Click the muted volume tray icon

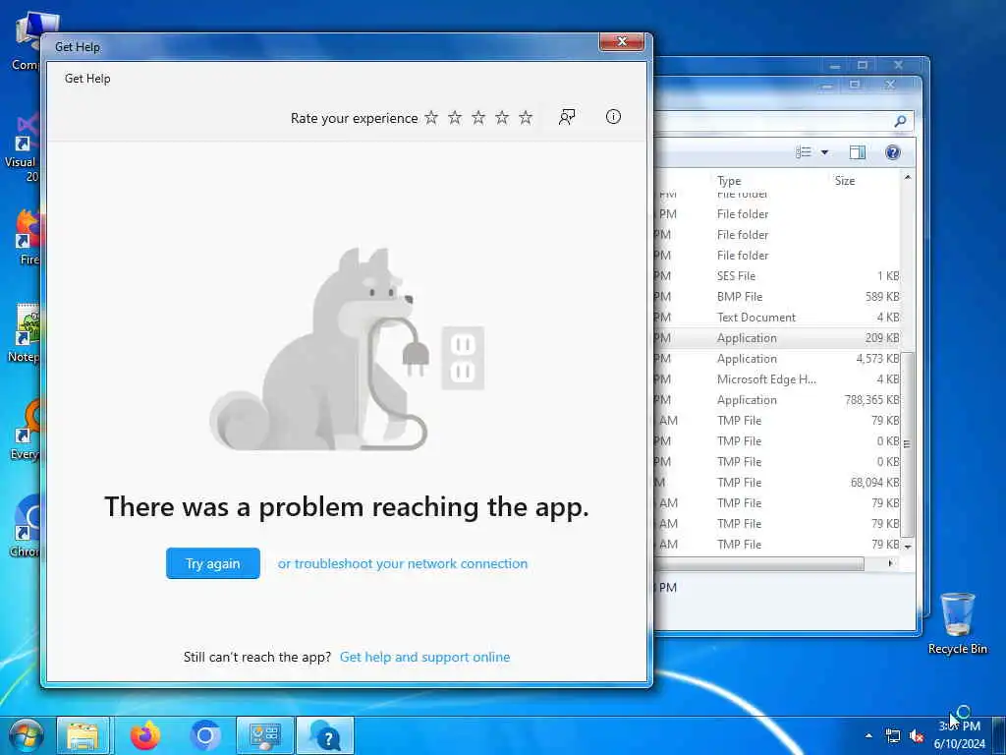tap(917, 735)
